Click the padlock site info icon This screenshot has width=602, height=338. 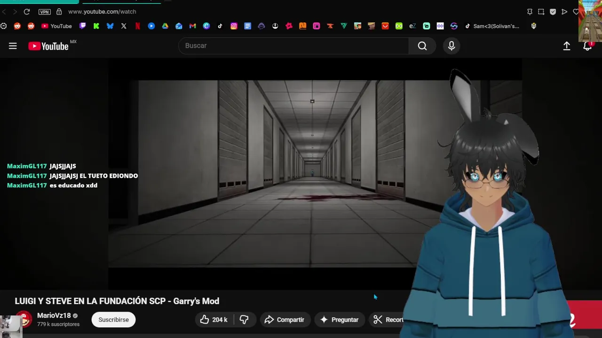tap(59, 11)
